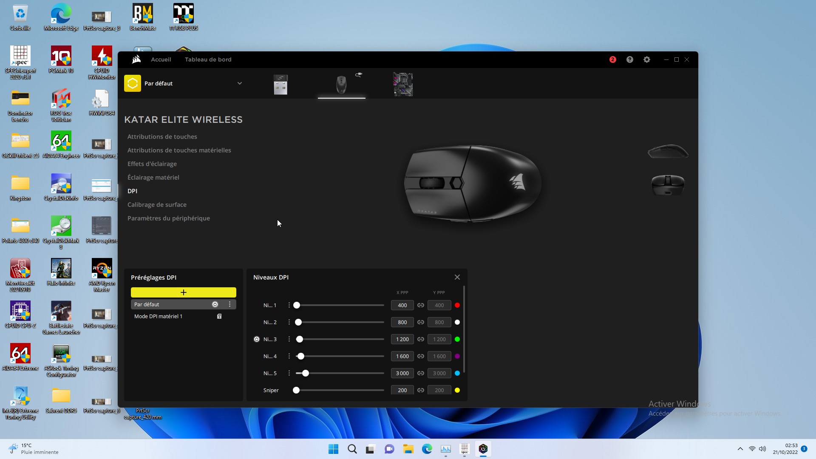Open the Par défaut preset options menu
The height and width of the screenshot is (459, 816).
pyautogui.click(x=229, y=304)
